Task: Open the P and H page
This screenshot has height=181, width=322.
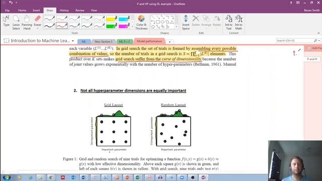Action: coord(312,59)
